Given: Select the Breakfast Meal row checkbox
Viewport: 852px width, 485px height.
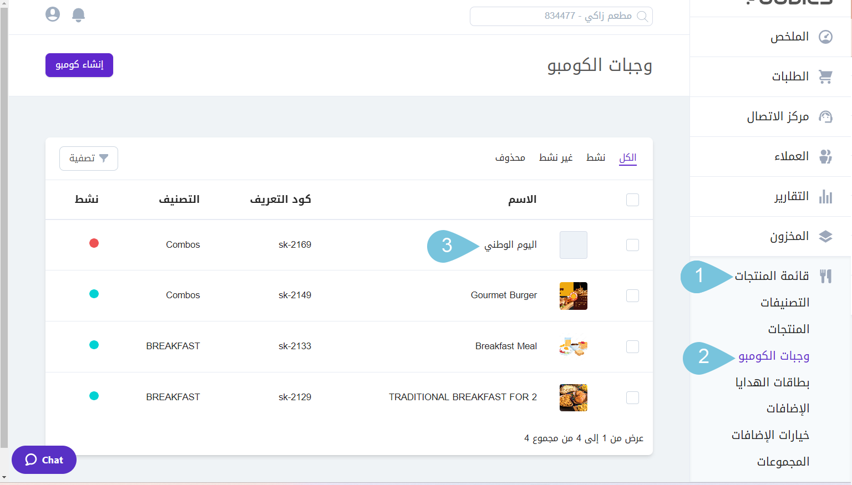Looking at the screenshot, I should coord(632,347).
